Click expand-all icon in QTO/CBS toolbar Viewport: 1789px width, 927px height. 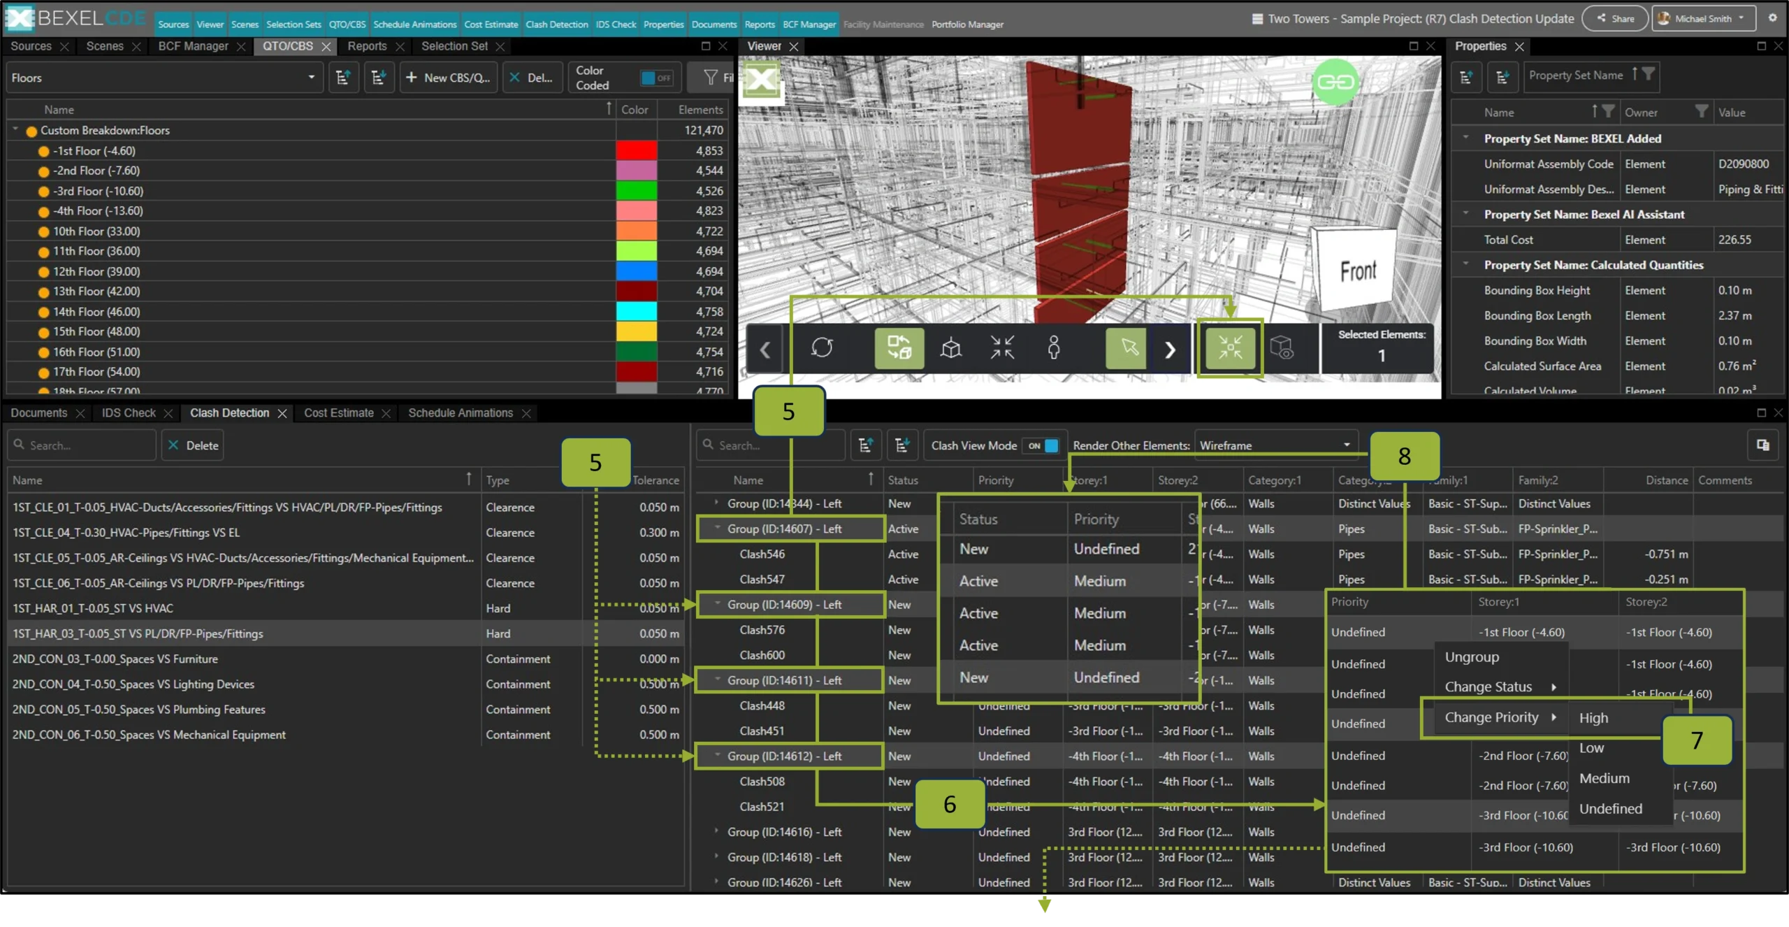pos(342,78)
